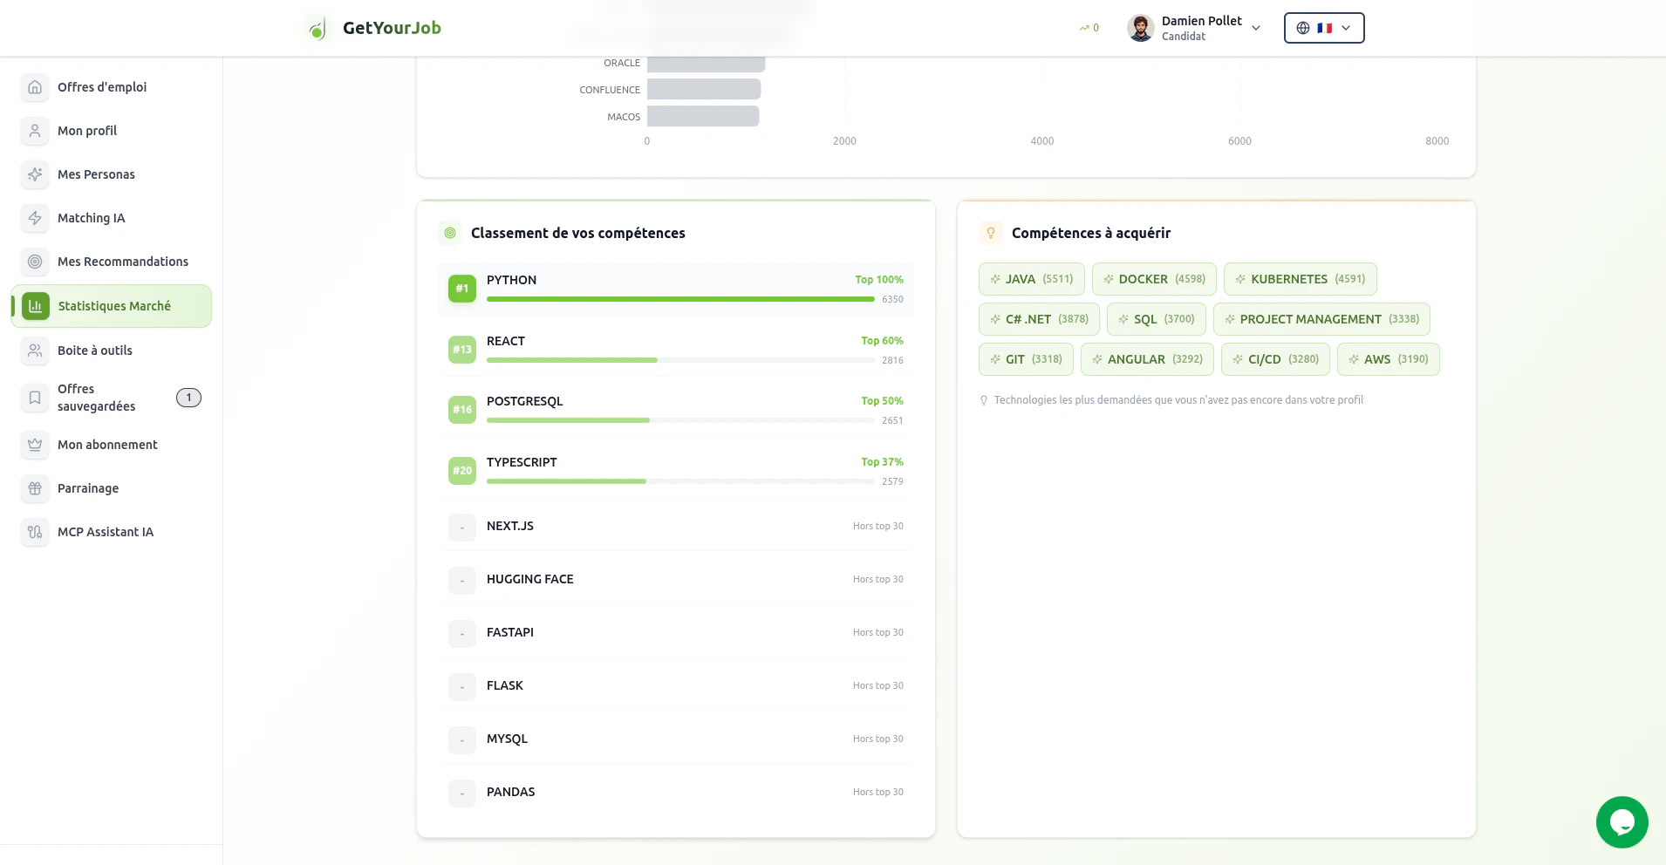Screen dimensions: 1666x865
Task: Open the Statistiques Marché chart icon
Action: 35,306
